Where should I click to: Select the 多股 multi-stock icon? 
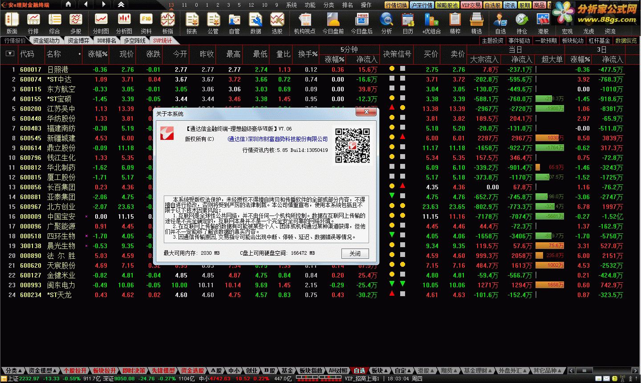click(76, 23)
